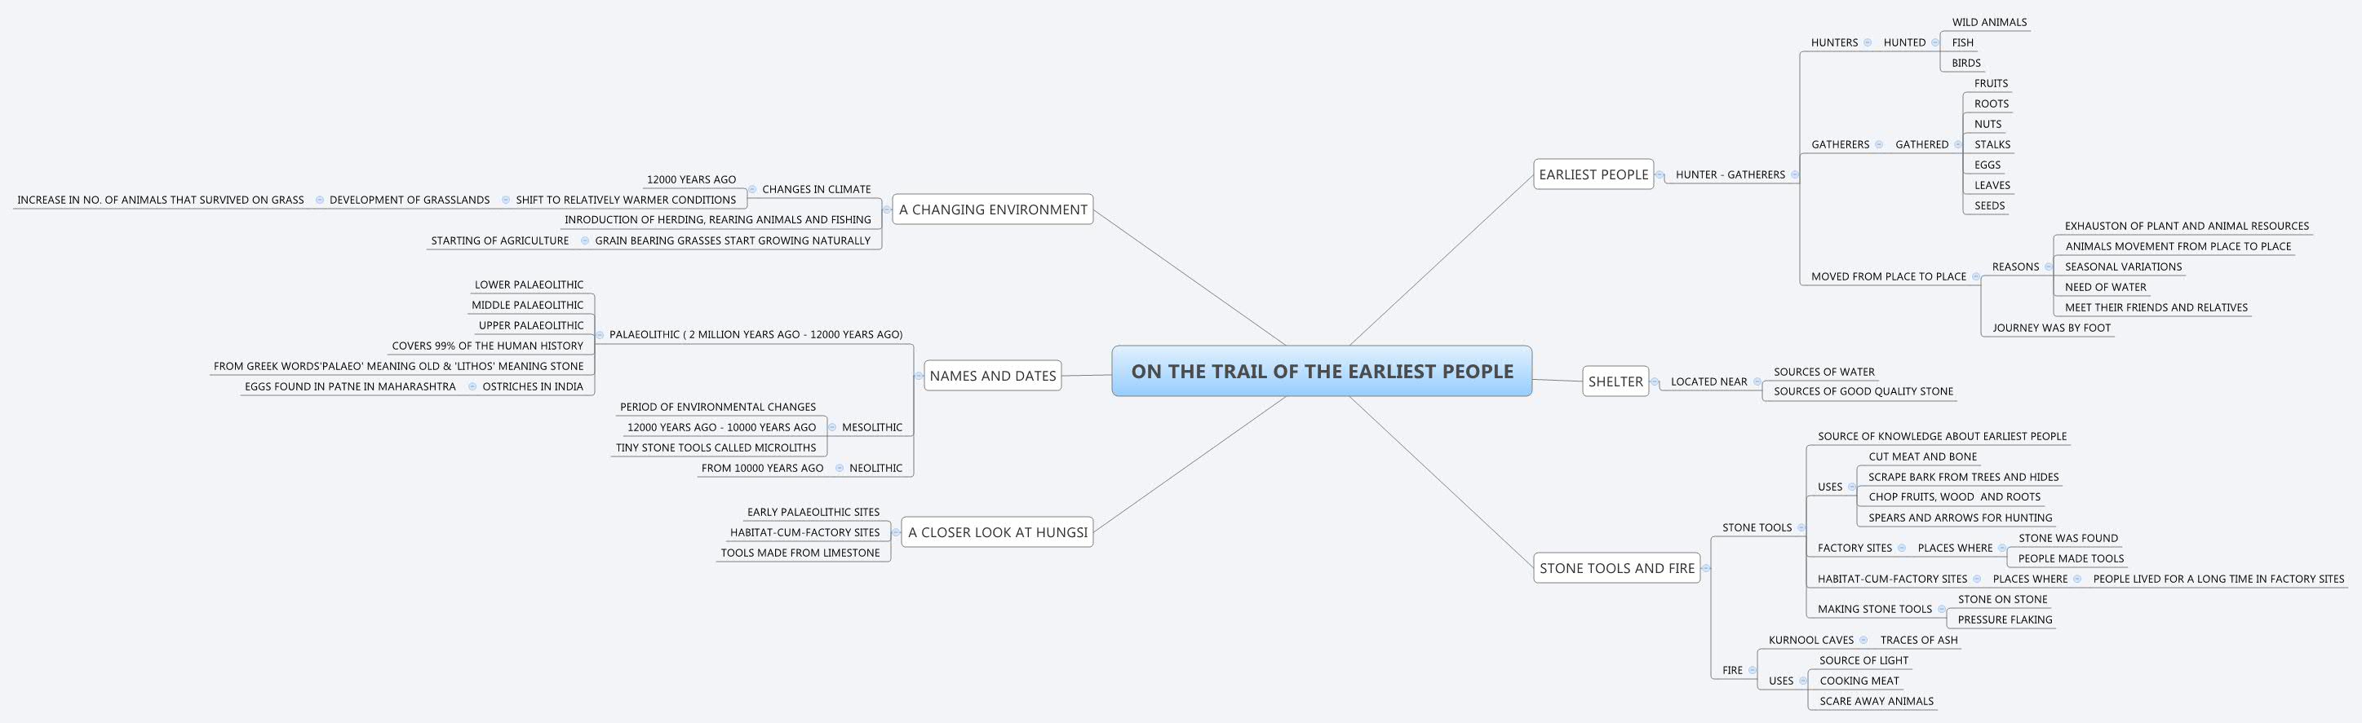Collapse the NAMES AND DATES toggle

tap(919, 376)
